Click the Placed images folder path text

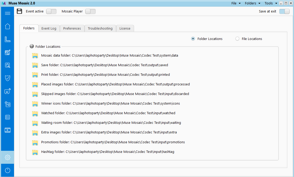(x=116, y=84)
